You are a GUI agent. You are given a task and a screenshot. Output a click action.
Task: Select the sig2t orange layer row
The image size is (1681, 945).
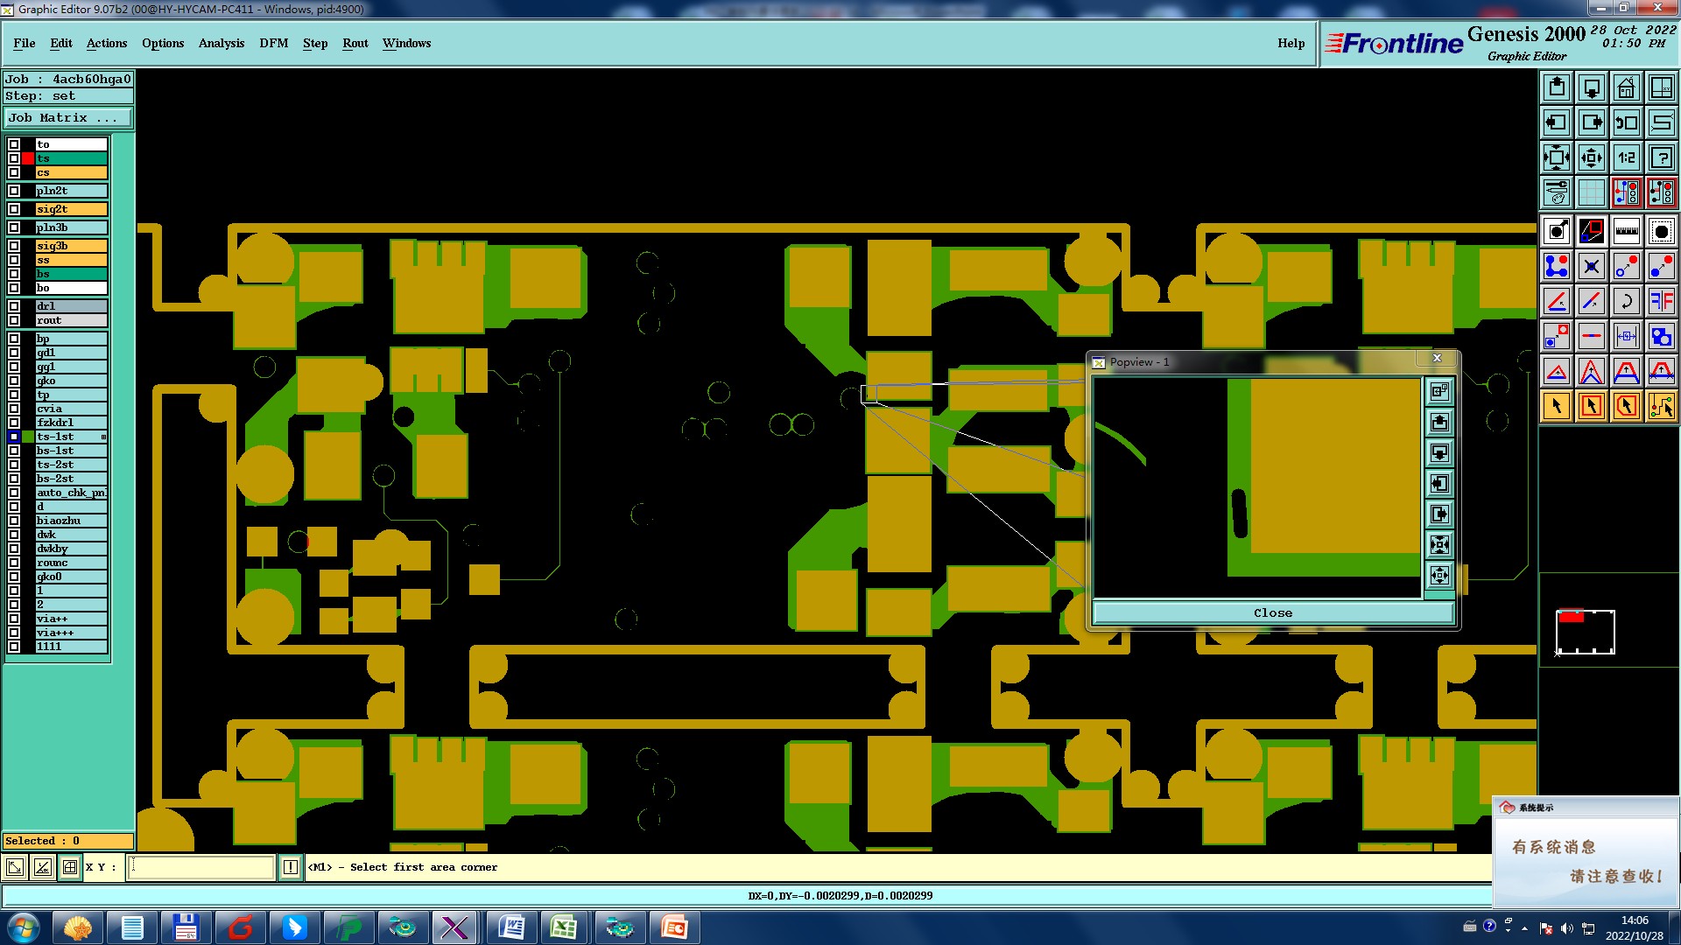71,209
